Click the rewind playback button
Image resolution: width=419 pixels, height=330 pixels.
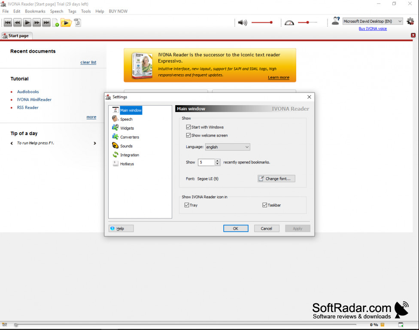(x=17, y=22)
